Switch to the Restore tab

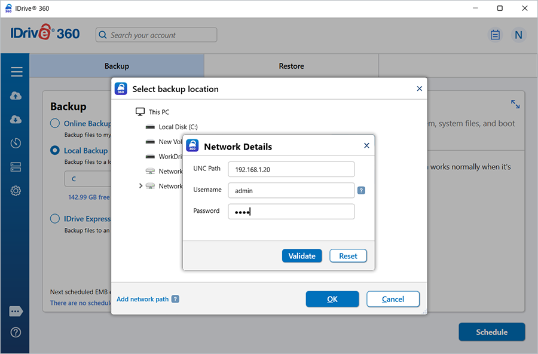(291, 66)
